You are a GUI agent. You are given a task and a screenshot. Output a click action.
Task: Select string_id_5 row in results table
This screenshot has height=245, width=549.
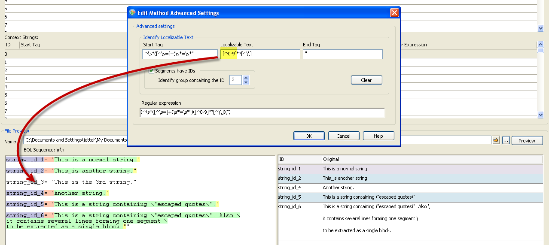(410, 197)
